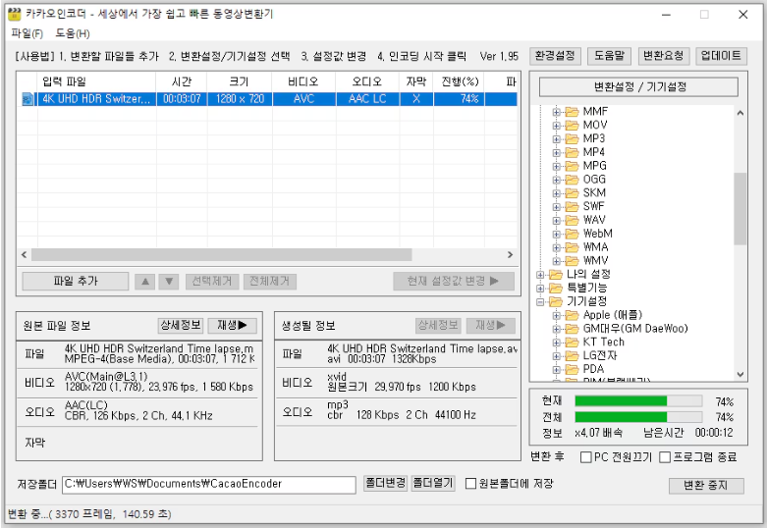The image size is (767, 528).
Task: Click the 입력 파일 column header
Action: click(x=96, y=81)
